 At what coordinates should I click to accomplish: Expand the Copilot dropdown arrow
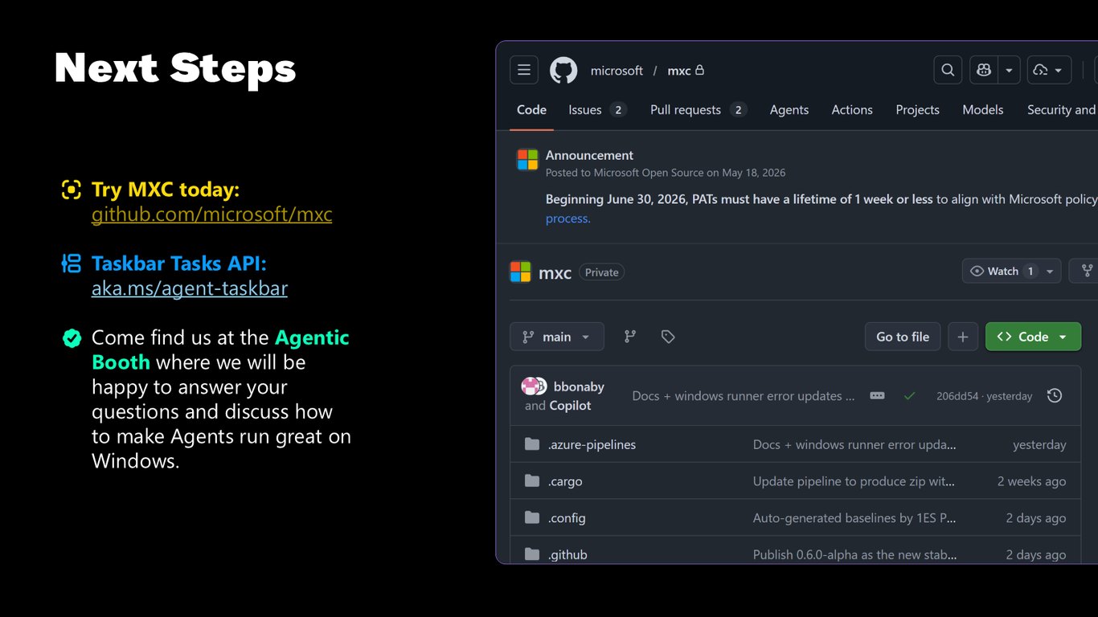point(1009,70)
